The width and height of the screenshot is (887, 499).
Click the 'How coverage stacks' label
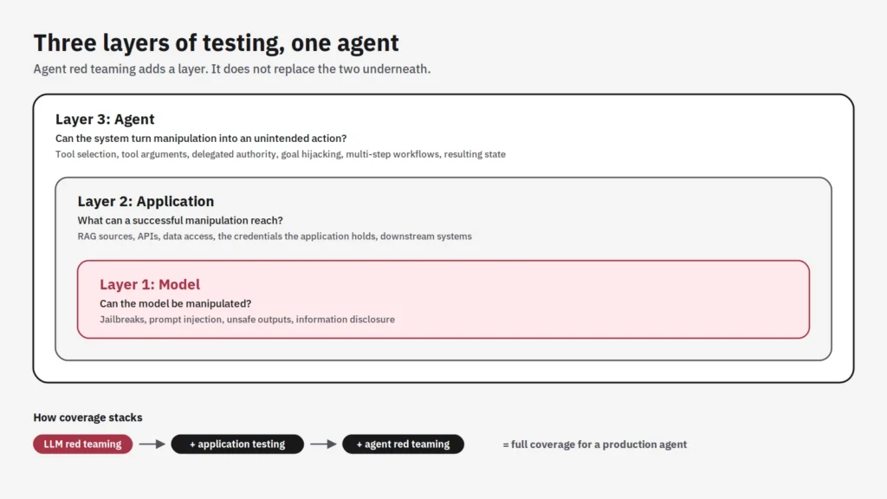pos(87,418)
